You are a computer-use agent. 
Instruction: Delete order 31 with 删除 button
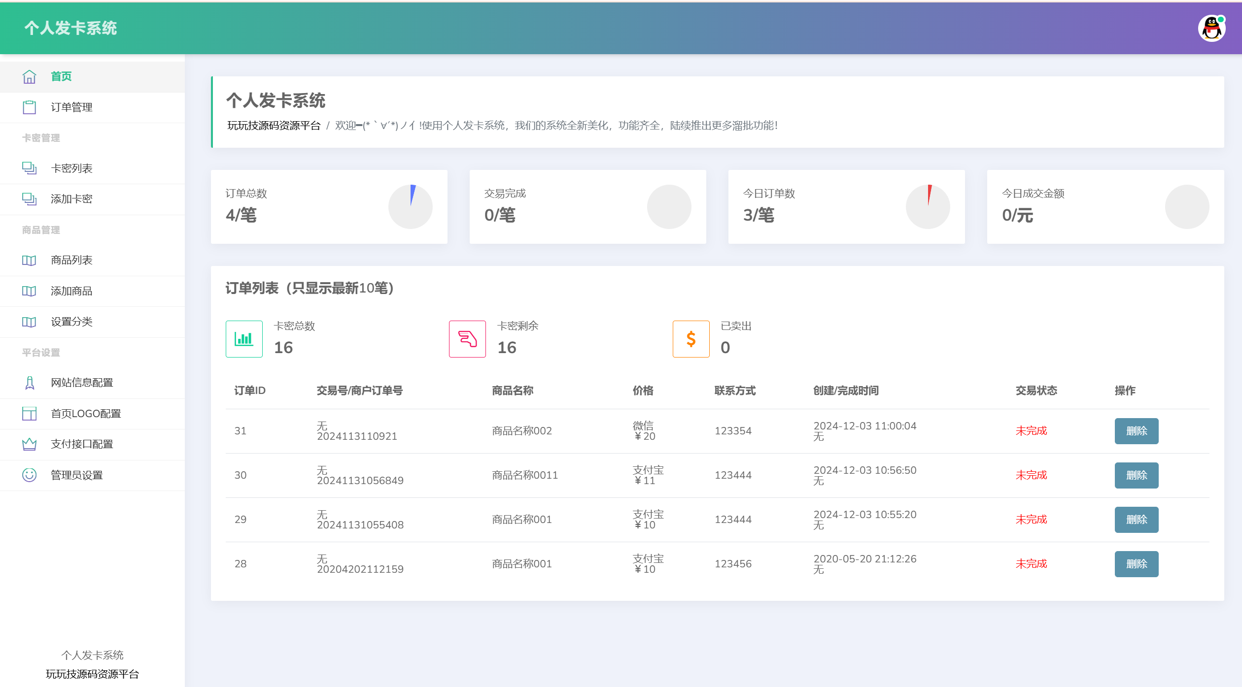click(x=1136, y=431)
